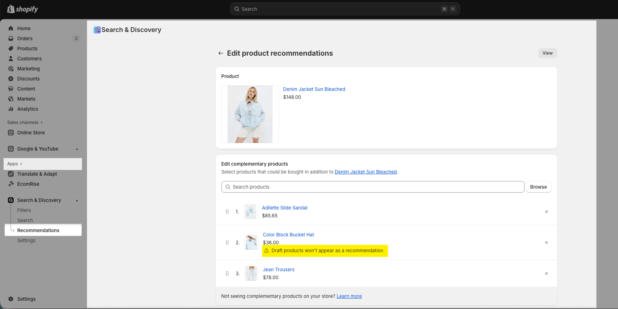Click the View button
Viewport: 618px width, 309px height.
point(547,53)
